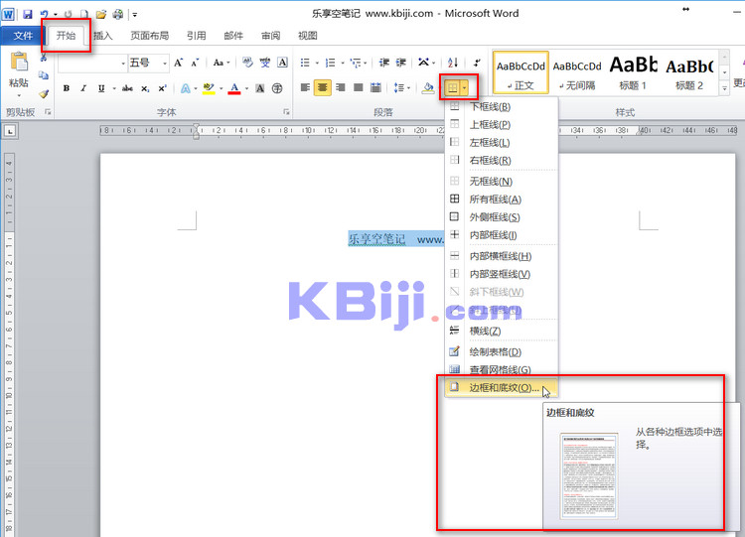The image size is (745, 537).
Task: Click the Undo icon in quick access toolbar
Action: [44, 14]
